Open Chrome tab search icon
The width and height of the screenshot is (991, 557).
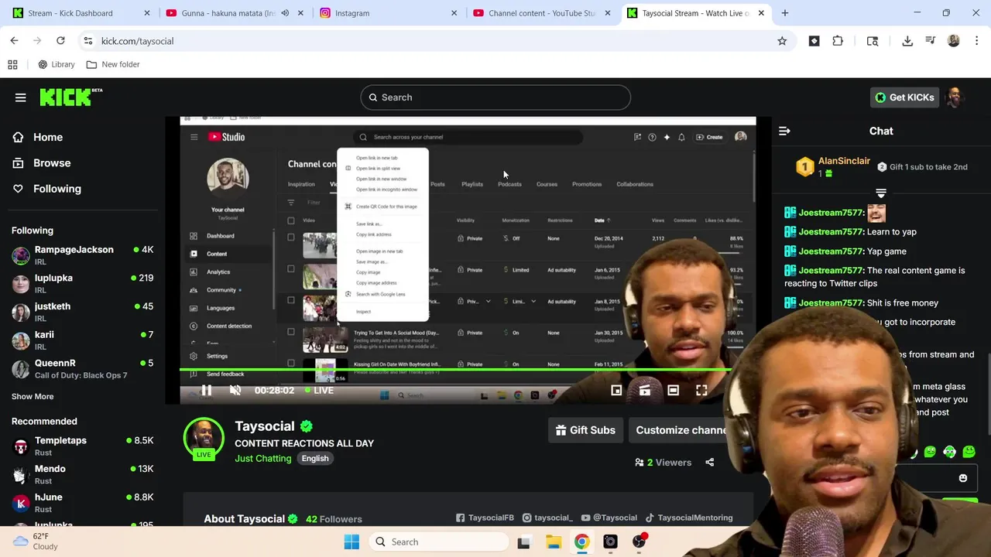click(873, 41)
